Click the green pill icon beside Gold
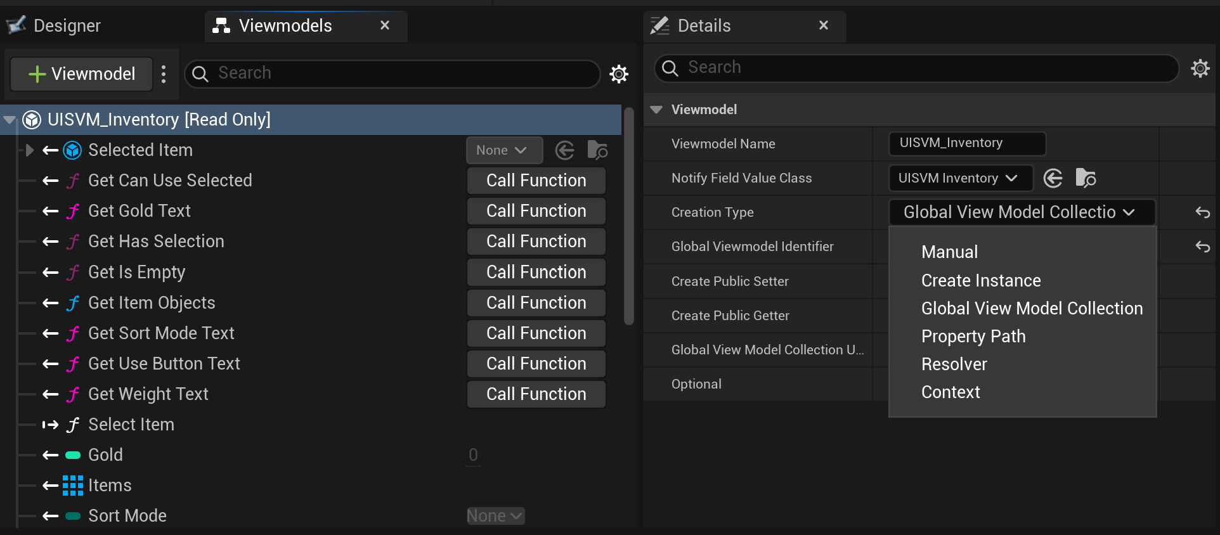Viewport: 1220px width, 535px height. (73, 455)
